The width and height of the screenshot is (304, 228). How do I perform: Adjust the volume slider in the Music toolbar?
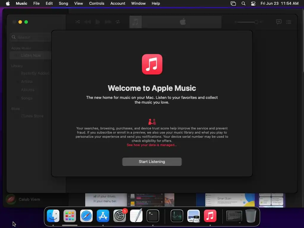click(x=247, y=22)
